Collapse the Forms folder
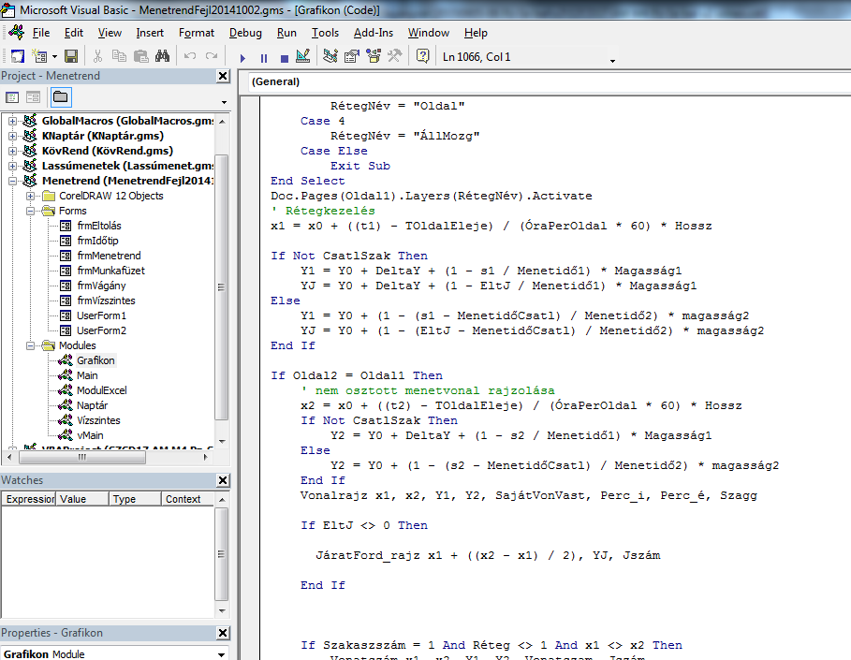851x660 pixels. click(30, 211)
